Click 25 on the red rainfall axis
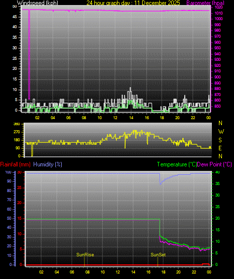This screenshot has height=279, width=234. coord(20,188)
